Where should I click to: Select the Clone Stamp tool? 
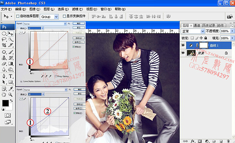(4, 58)
